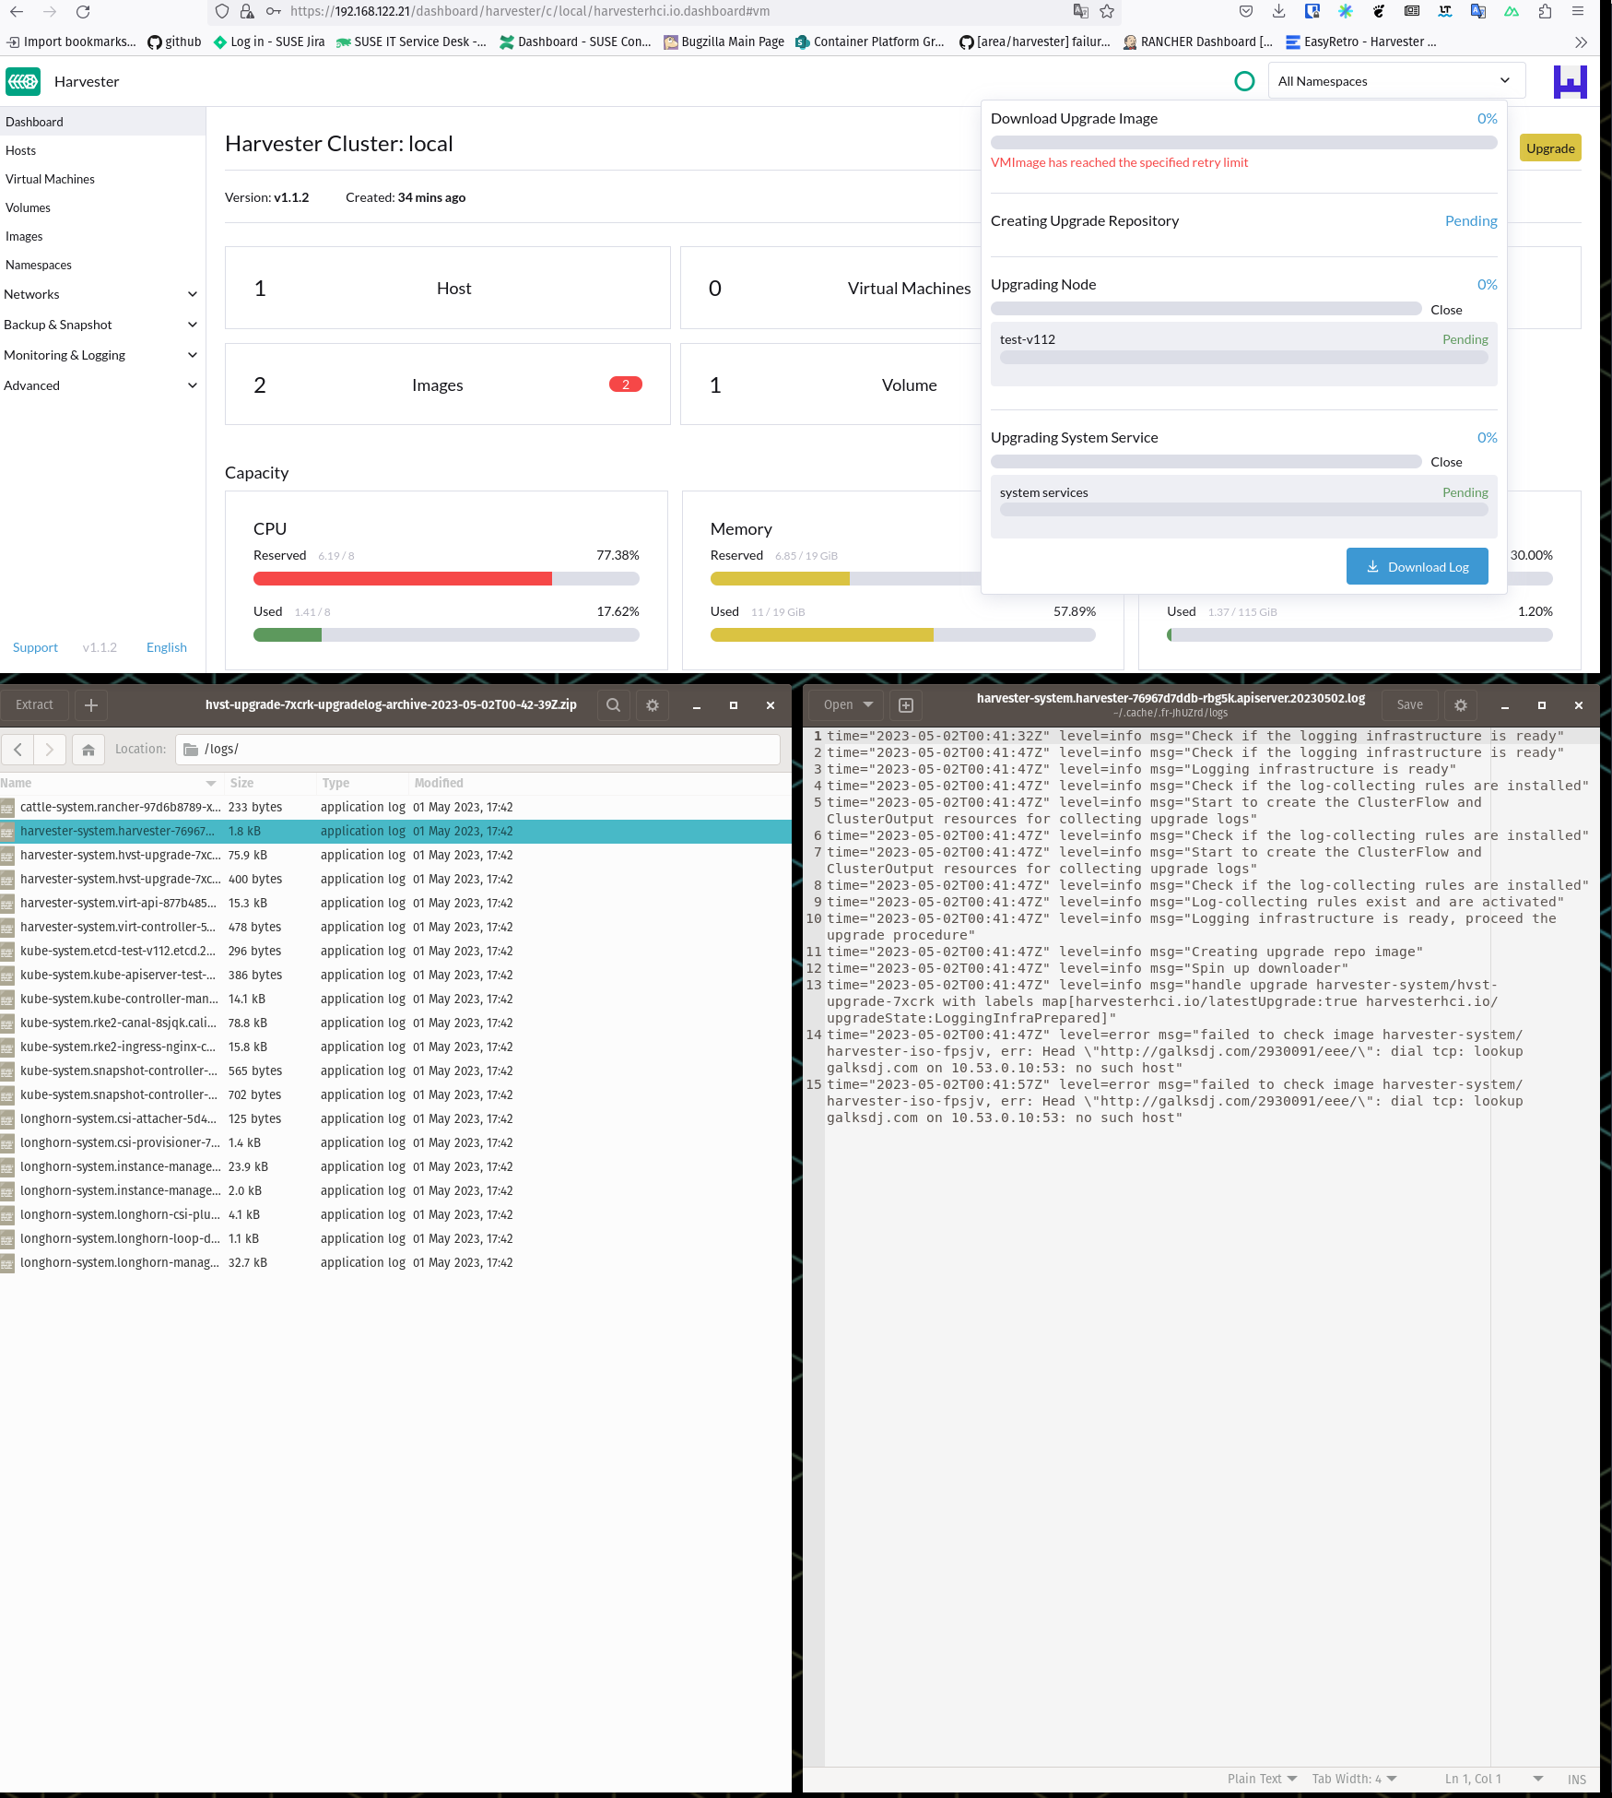
Task: Open the archive search with the magnifier icon
Action: (x=613, y=704)
